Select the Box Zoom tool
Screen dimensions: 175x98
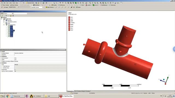tap(98, 3)
